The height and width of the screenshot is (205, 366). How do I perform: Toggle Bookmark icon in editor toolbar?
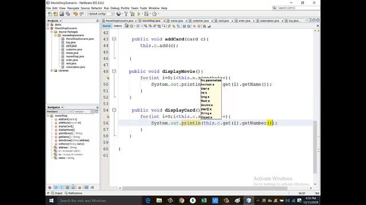click(178, 26)
